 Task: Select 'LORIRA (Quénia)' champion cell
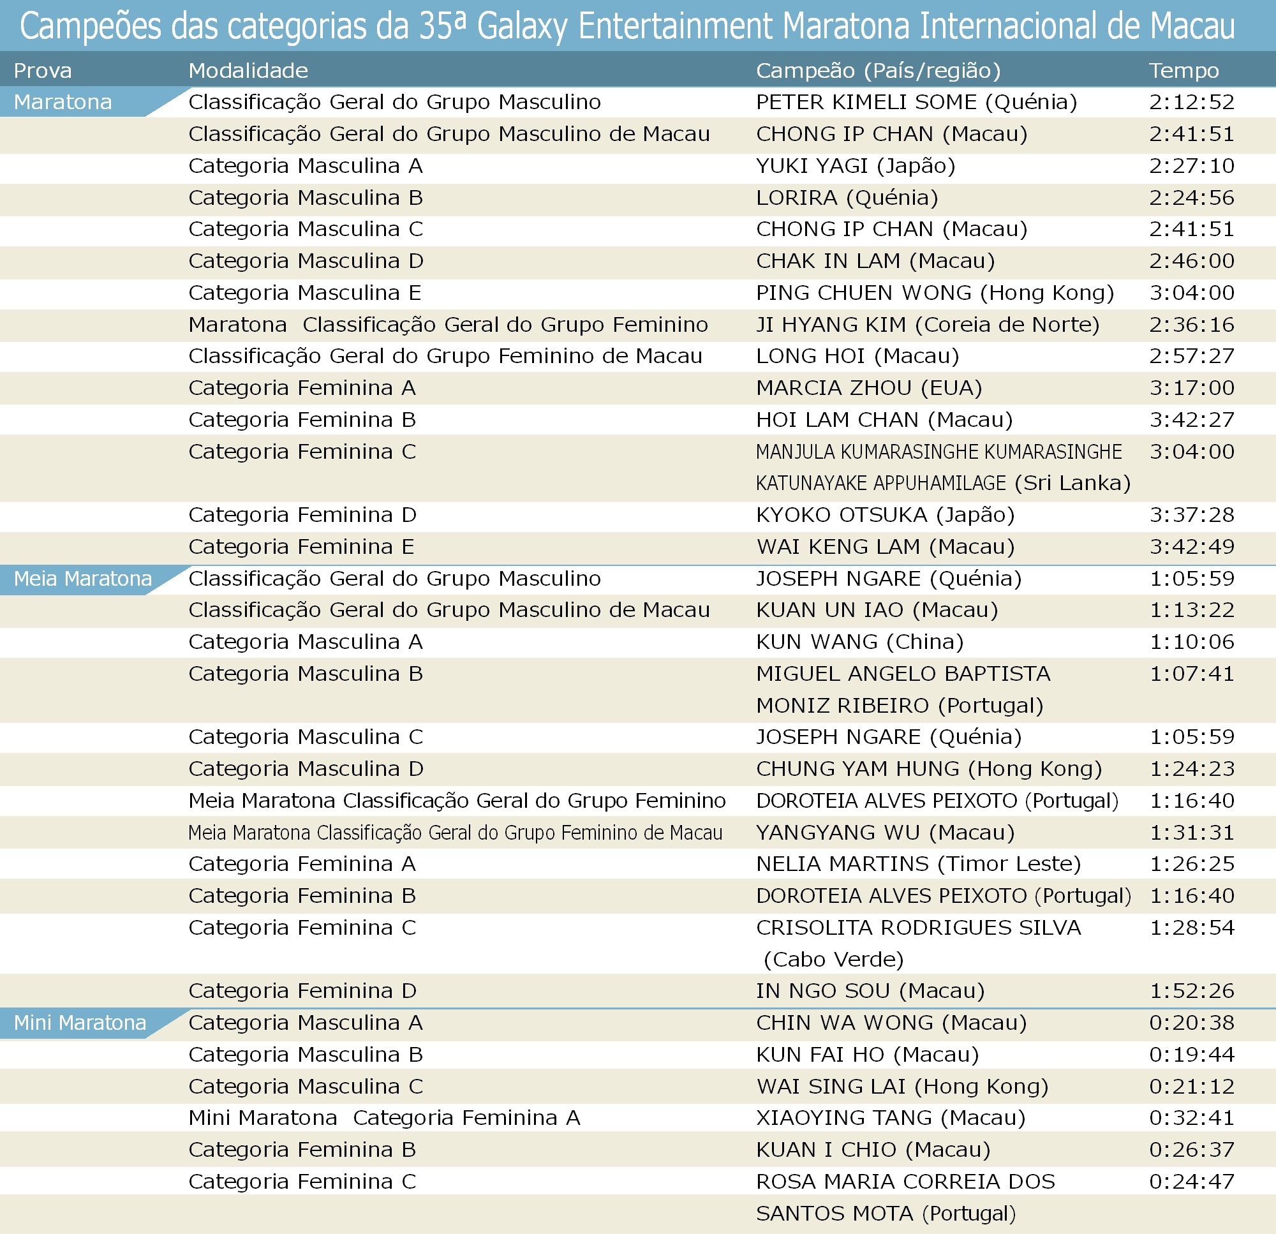(x=847, y=198)
